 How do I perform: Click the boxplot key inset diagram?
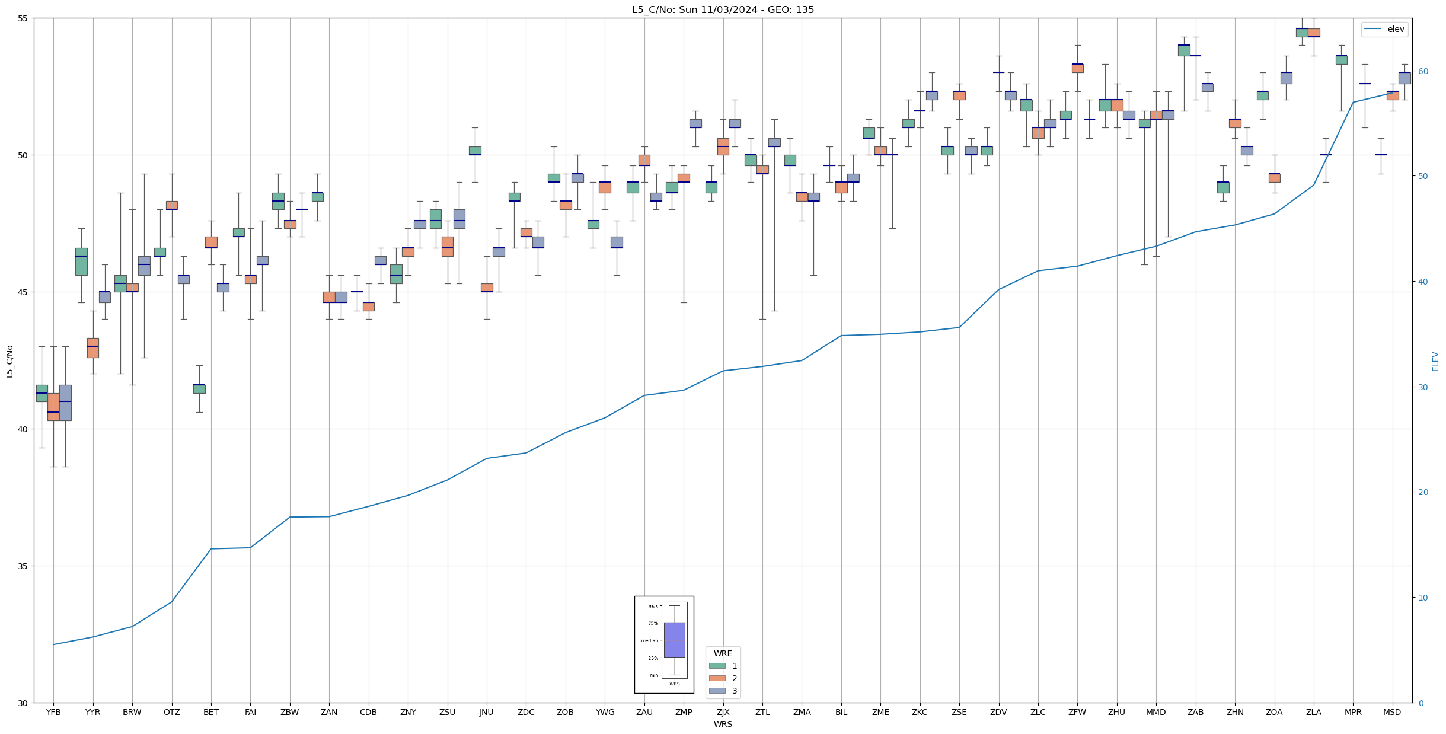coord(664,644)
